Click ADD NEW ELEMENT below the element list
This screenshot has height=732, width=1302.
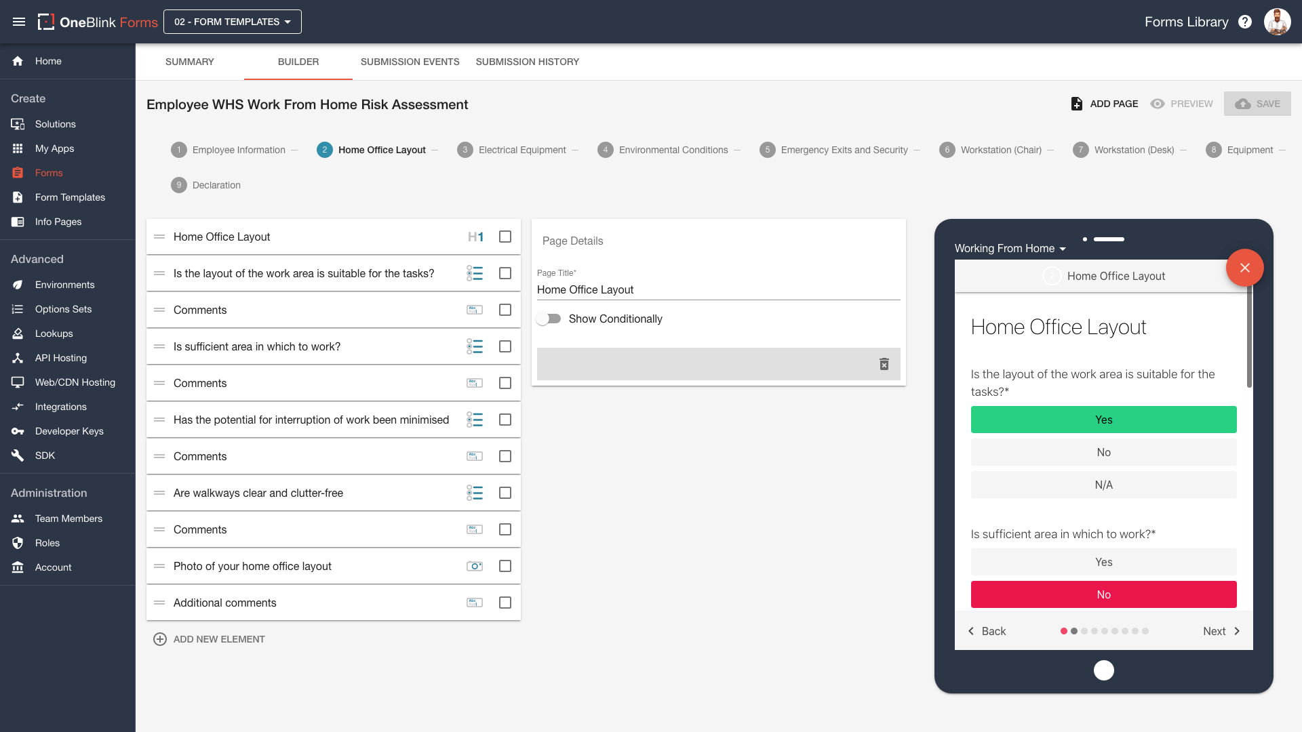[209, 638]
